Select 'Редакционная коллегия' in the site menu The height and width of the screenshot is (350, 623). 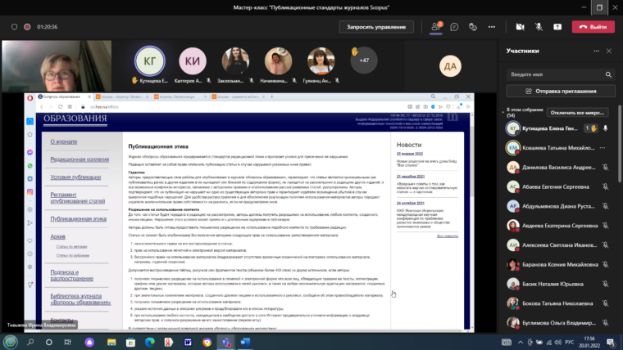point(79,160)
